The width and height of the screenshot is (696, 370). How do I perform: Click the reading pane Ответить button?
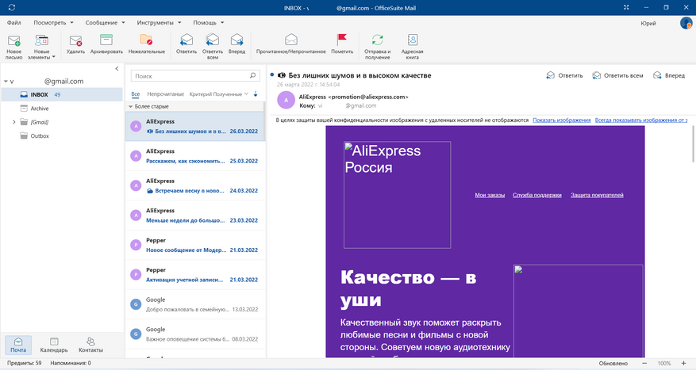pyautogui.click(x=564, y=75)
